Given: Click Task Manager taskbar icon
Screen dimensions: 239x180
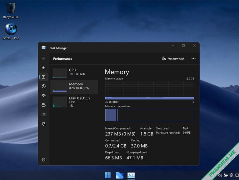Looking at the screenshot, I should click(131, 175).
